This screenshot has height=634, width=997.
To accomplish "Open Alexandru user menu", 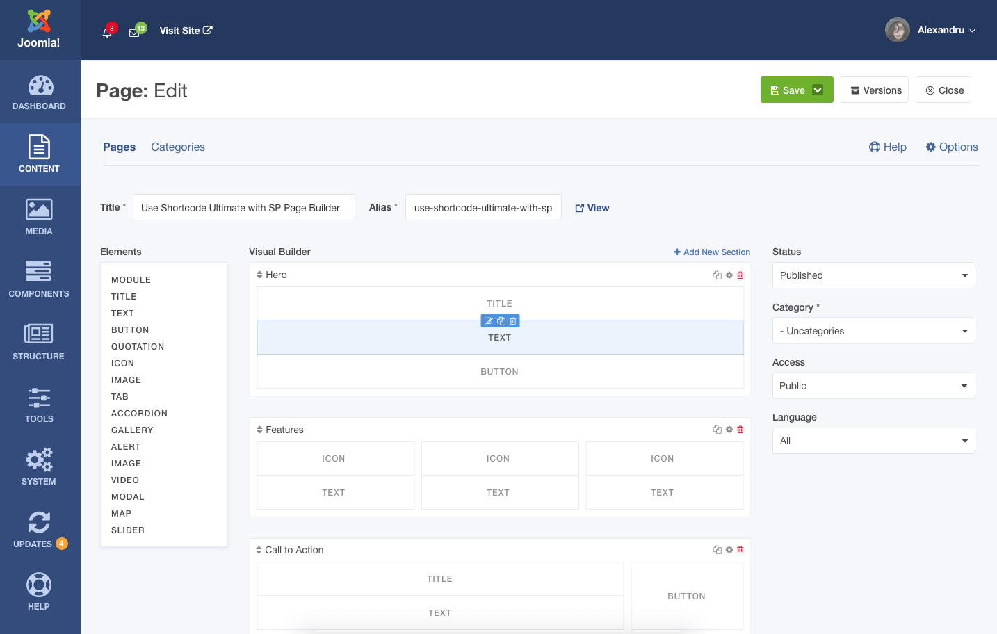I will tap(932, 30).
